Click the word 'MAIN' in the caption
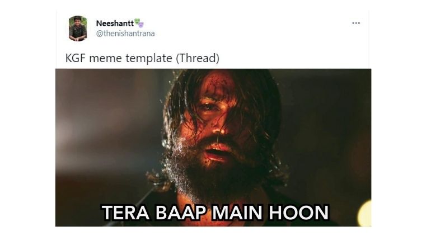The height and width of the screenshot is (250, 445). tap(237, 213)
